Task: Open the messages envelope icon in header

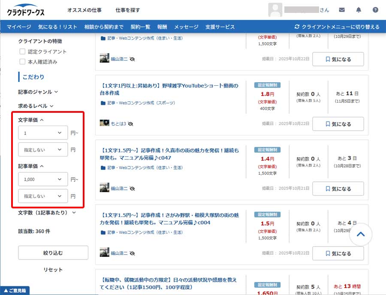Action: point(342,10)
